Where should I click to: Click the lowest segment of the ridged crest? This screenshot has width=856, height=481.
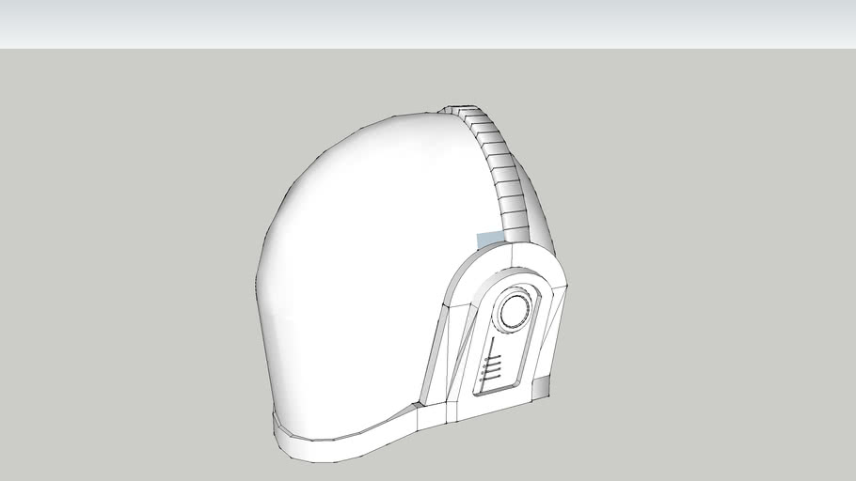click(515, 225)
